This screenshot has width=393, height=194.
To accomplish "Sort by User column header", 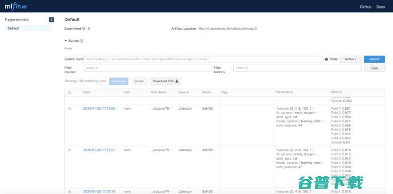I will tap(126, 92).
